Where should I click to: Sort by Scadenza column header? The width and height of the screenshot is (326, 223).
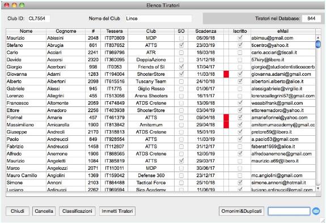[206, 31]
